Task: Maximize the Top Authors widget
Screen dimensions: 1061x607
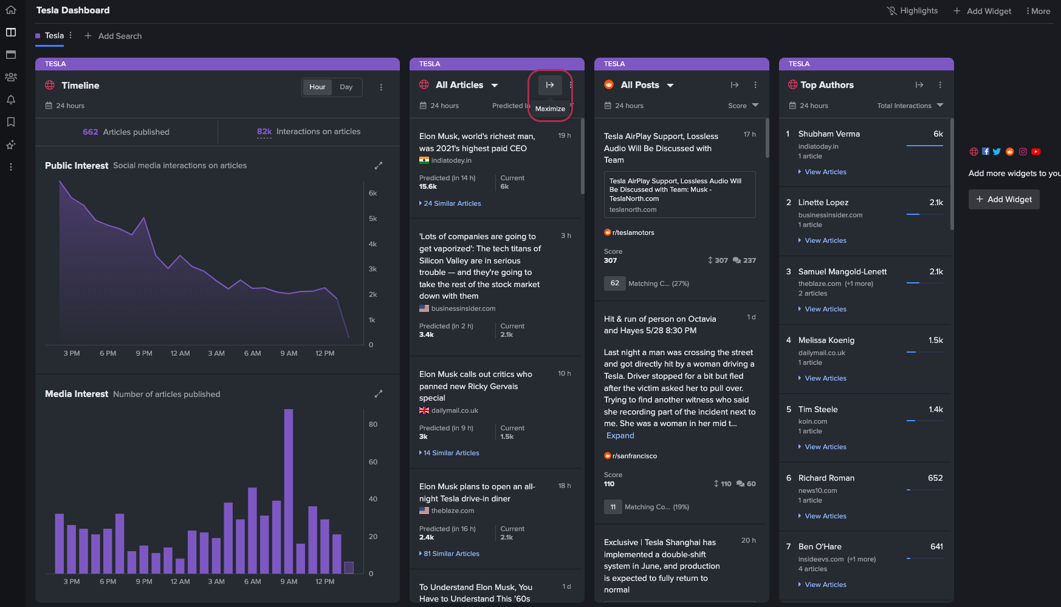Action: coord(919,85)
